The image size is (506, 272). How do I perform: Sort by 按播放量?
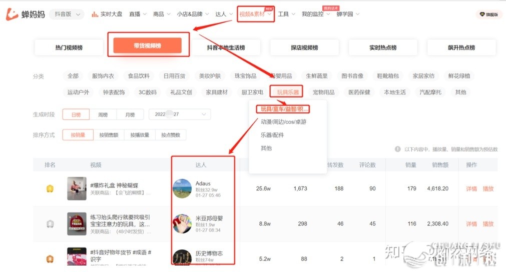[140, 135]
